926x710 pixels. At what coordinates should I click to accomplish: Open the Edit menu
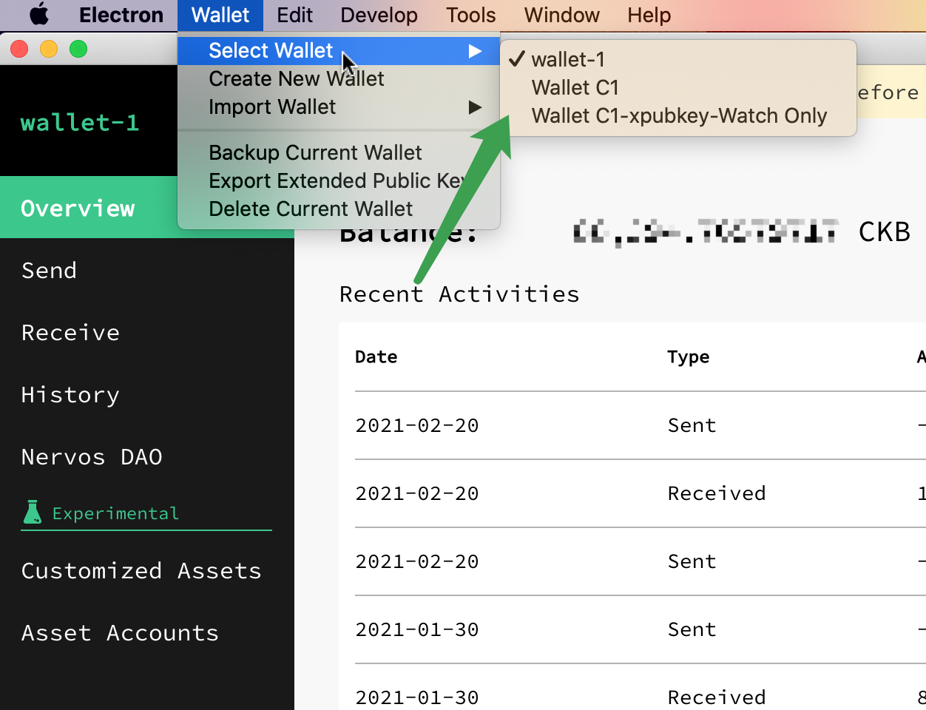point(294,15)
